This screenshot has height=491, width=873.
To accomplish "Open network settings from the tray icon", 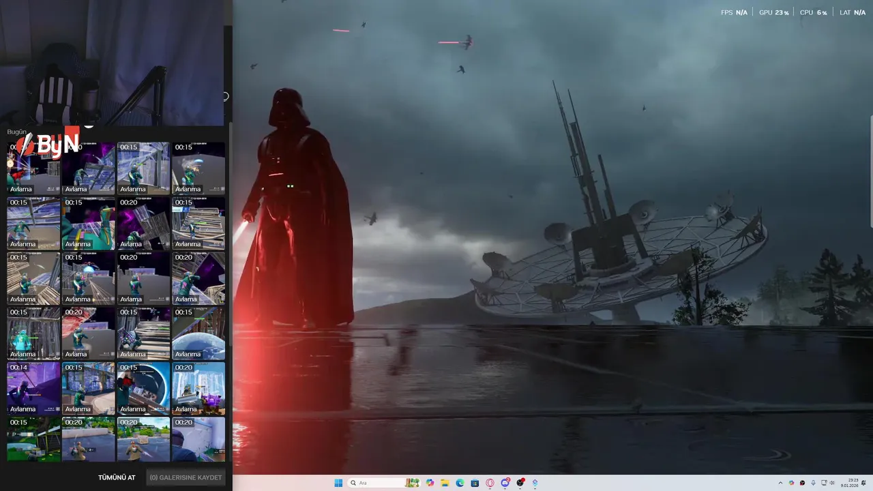I will [x=823, y=483].
